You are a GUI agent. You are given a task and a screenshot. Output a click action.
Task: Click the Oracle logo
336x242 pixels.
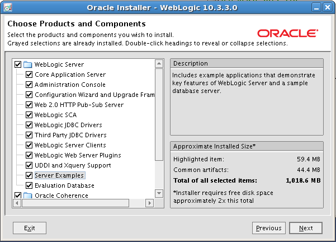click(x=288, y=33)
